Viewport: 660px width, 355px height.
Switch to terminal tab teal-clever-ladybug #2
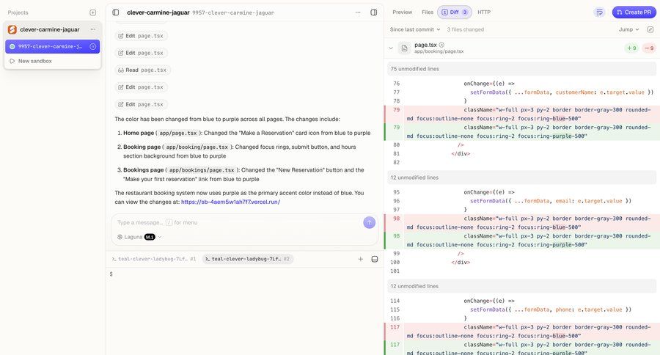[x=248, y=259]
